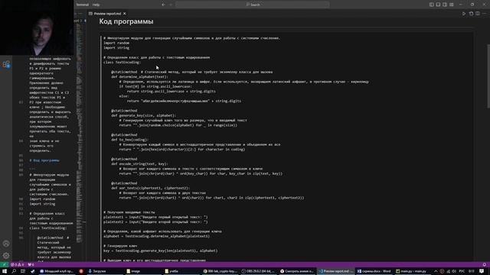Toggle the primary side bar layout icon
This screenshot has width=490, height=275.
click(x=431, y=5)
